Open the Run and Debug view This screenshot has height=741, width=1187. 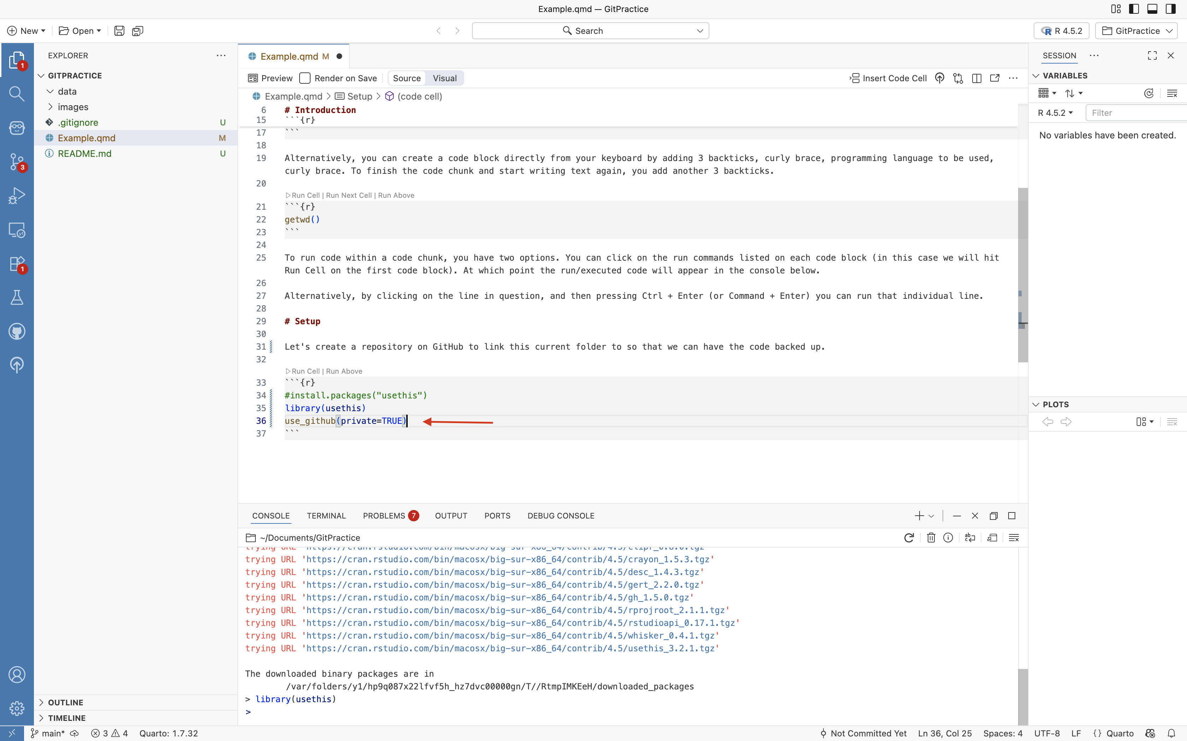[17, 196]
